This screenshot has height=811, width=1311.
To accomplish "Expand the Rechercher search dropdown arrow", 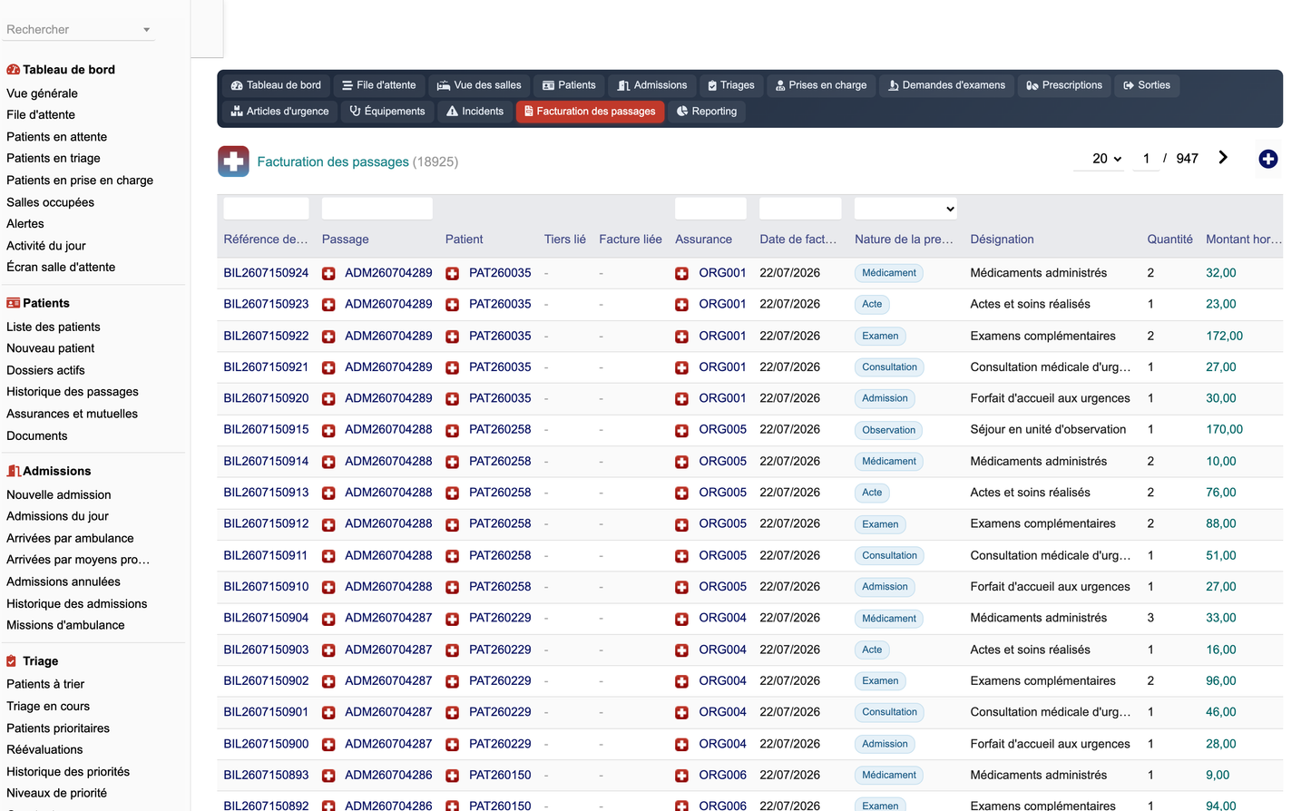I will [146, 30].
